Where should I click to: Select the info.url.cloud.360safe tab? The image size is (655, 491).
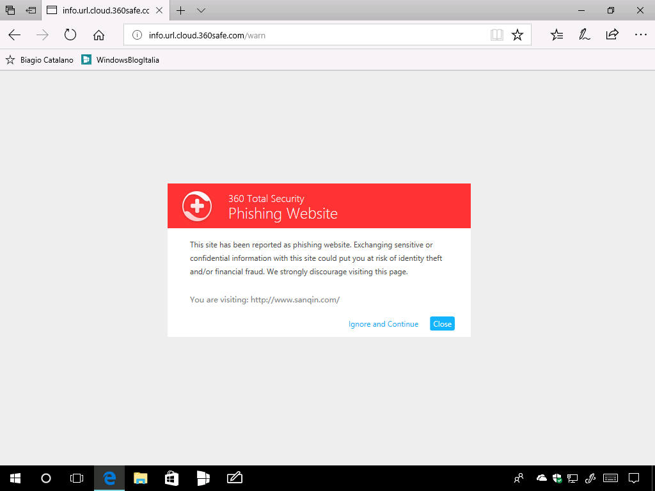[x=106, y=10]
